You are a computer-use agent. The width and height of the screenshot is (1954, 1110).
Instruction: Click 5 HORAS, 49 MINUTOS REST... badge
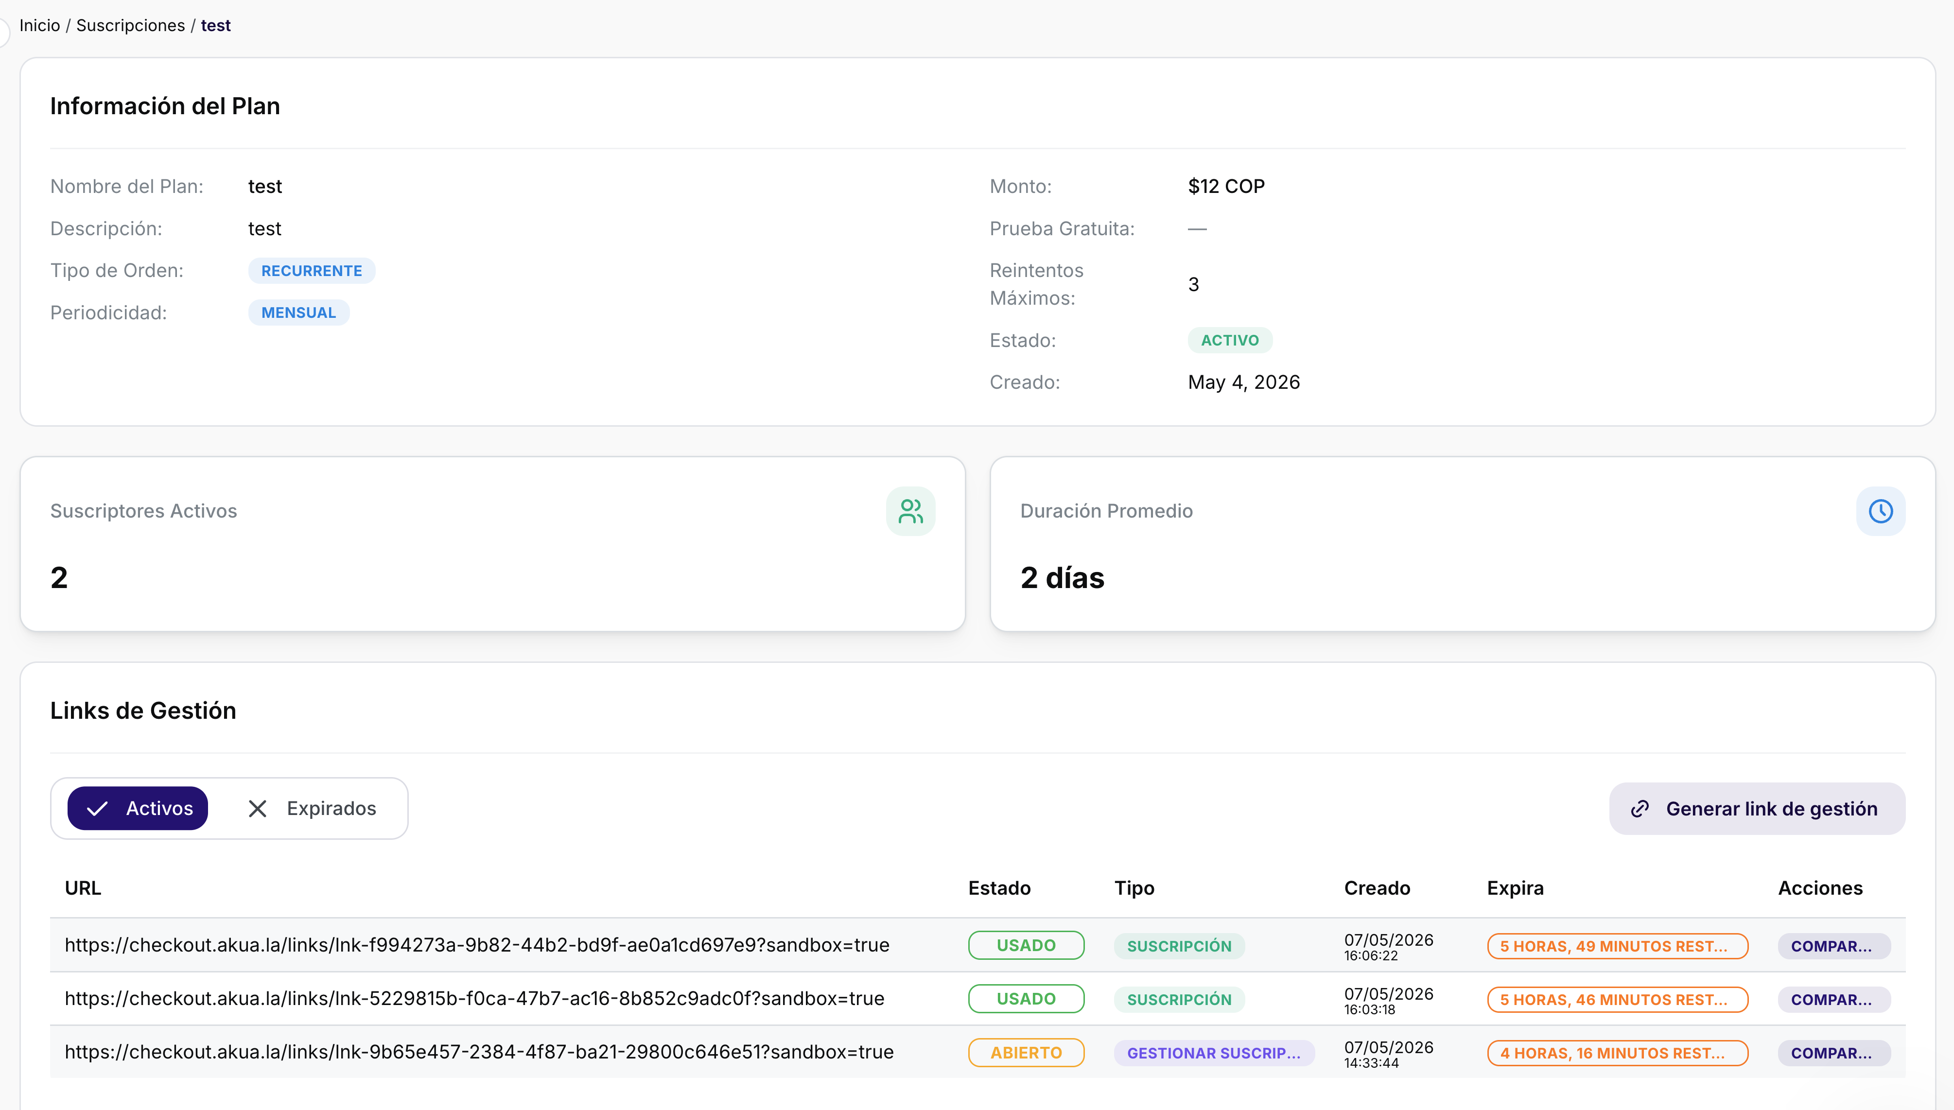point(1617,946)
